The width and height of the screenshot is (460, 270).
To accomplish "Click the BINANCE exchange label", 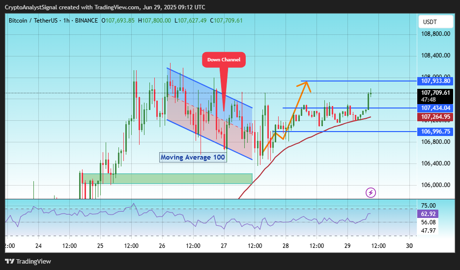I will [86, 21].
